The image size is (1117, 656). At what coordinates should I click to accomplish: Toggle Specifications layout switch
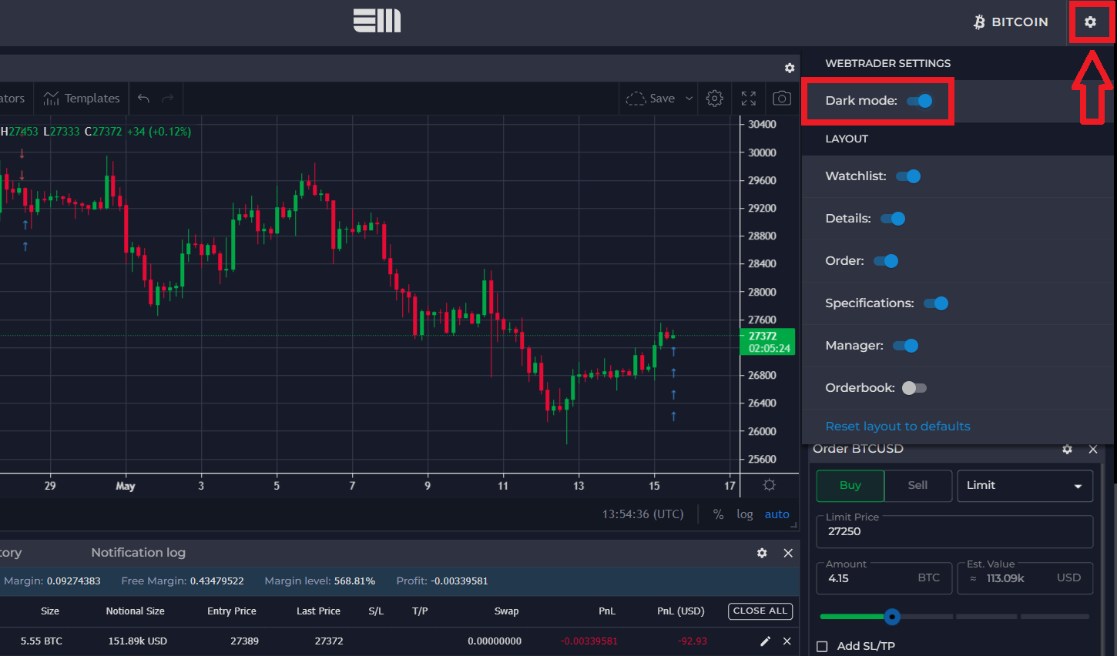(936, 303)
